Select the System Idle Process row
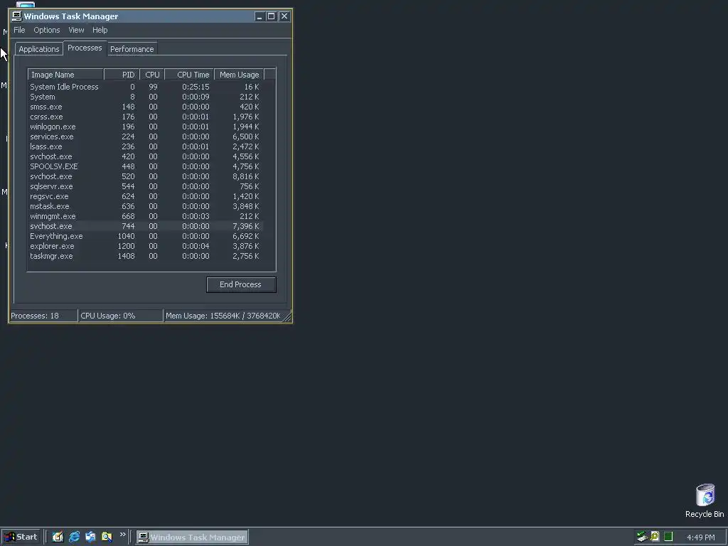The image size is (728, 546). (145, 87)
